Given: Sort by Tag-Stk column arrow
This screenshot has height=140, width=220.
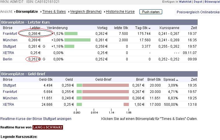Looking at the screenshot, I should point(149,28).
